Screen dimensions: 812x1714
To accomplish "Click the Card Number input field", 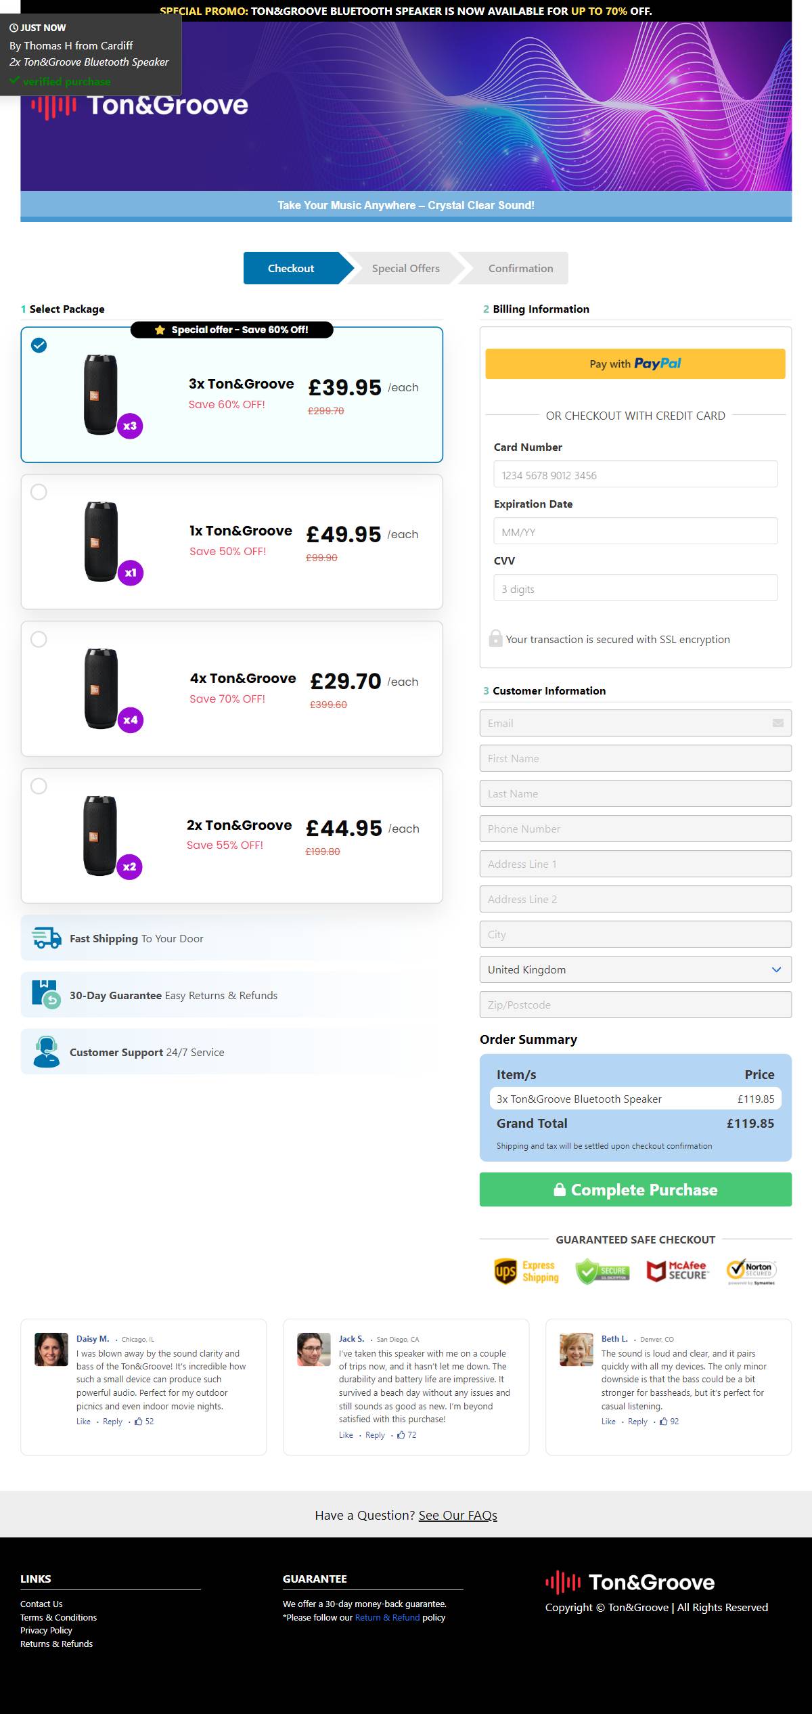I will coord(635,475).
